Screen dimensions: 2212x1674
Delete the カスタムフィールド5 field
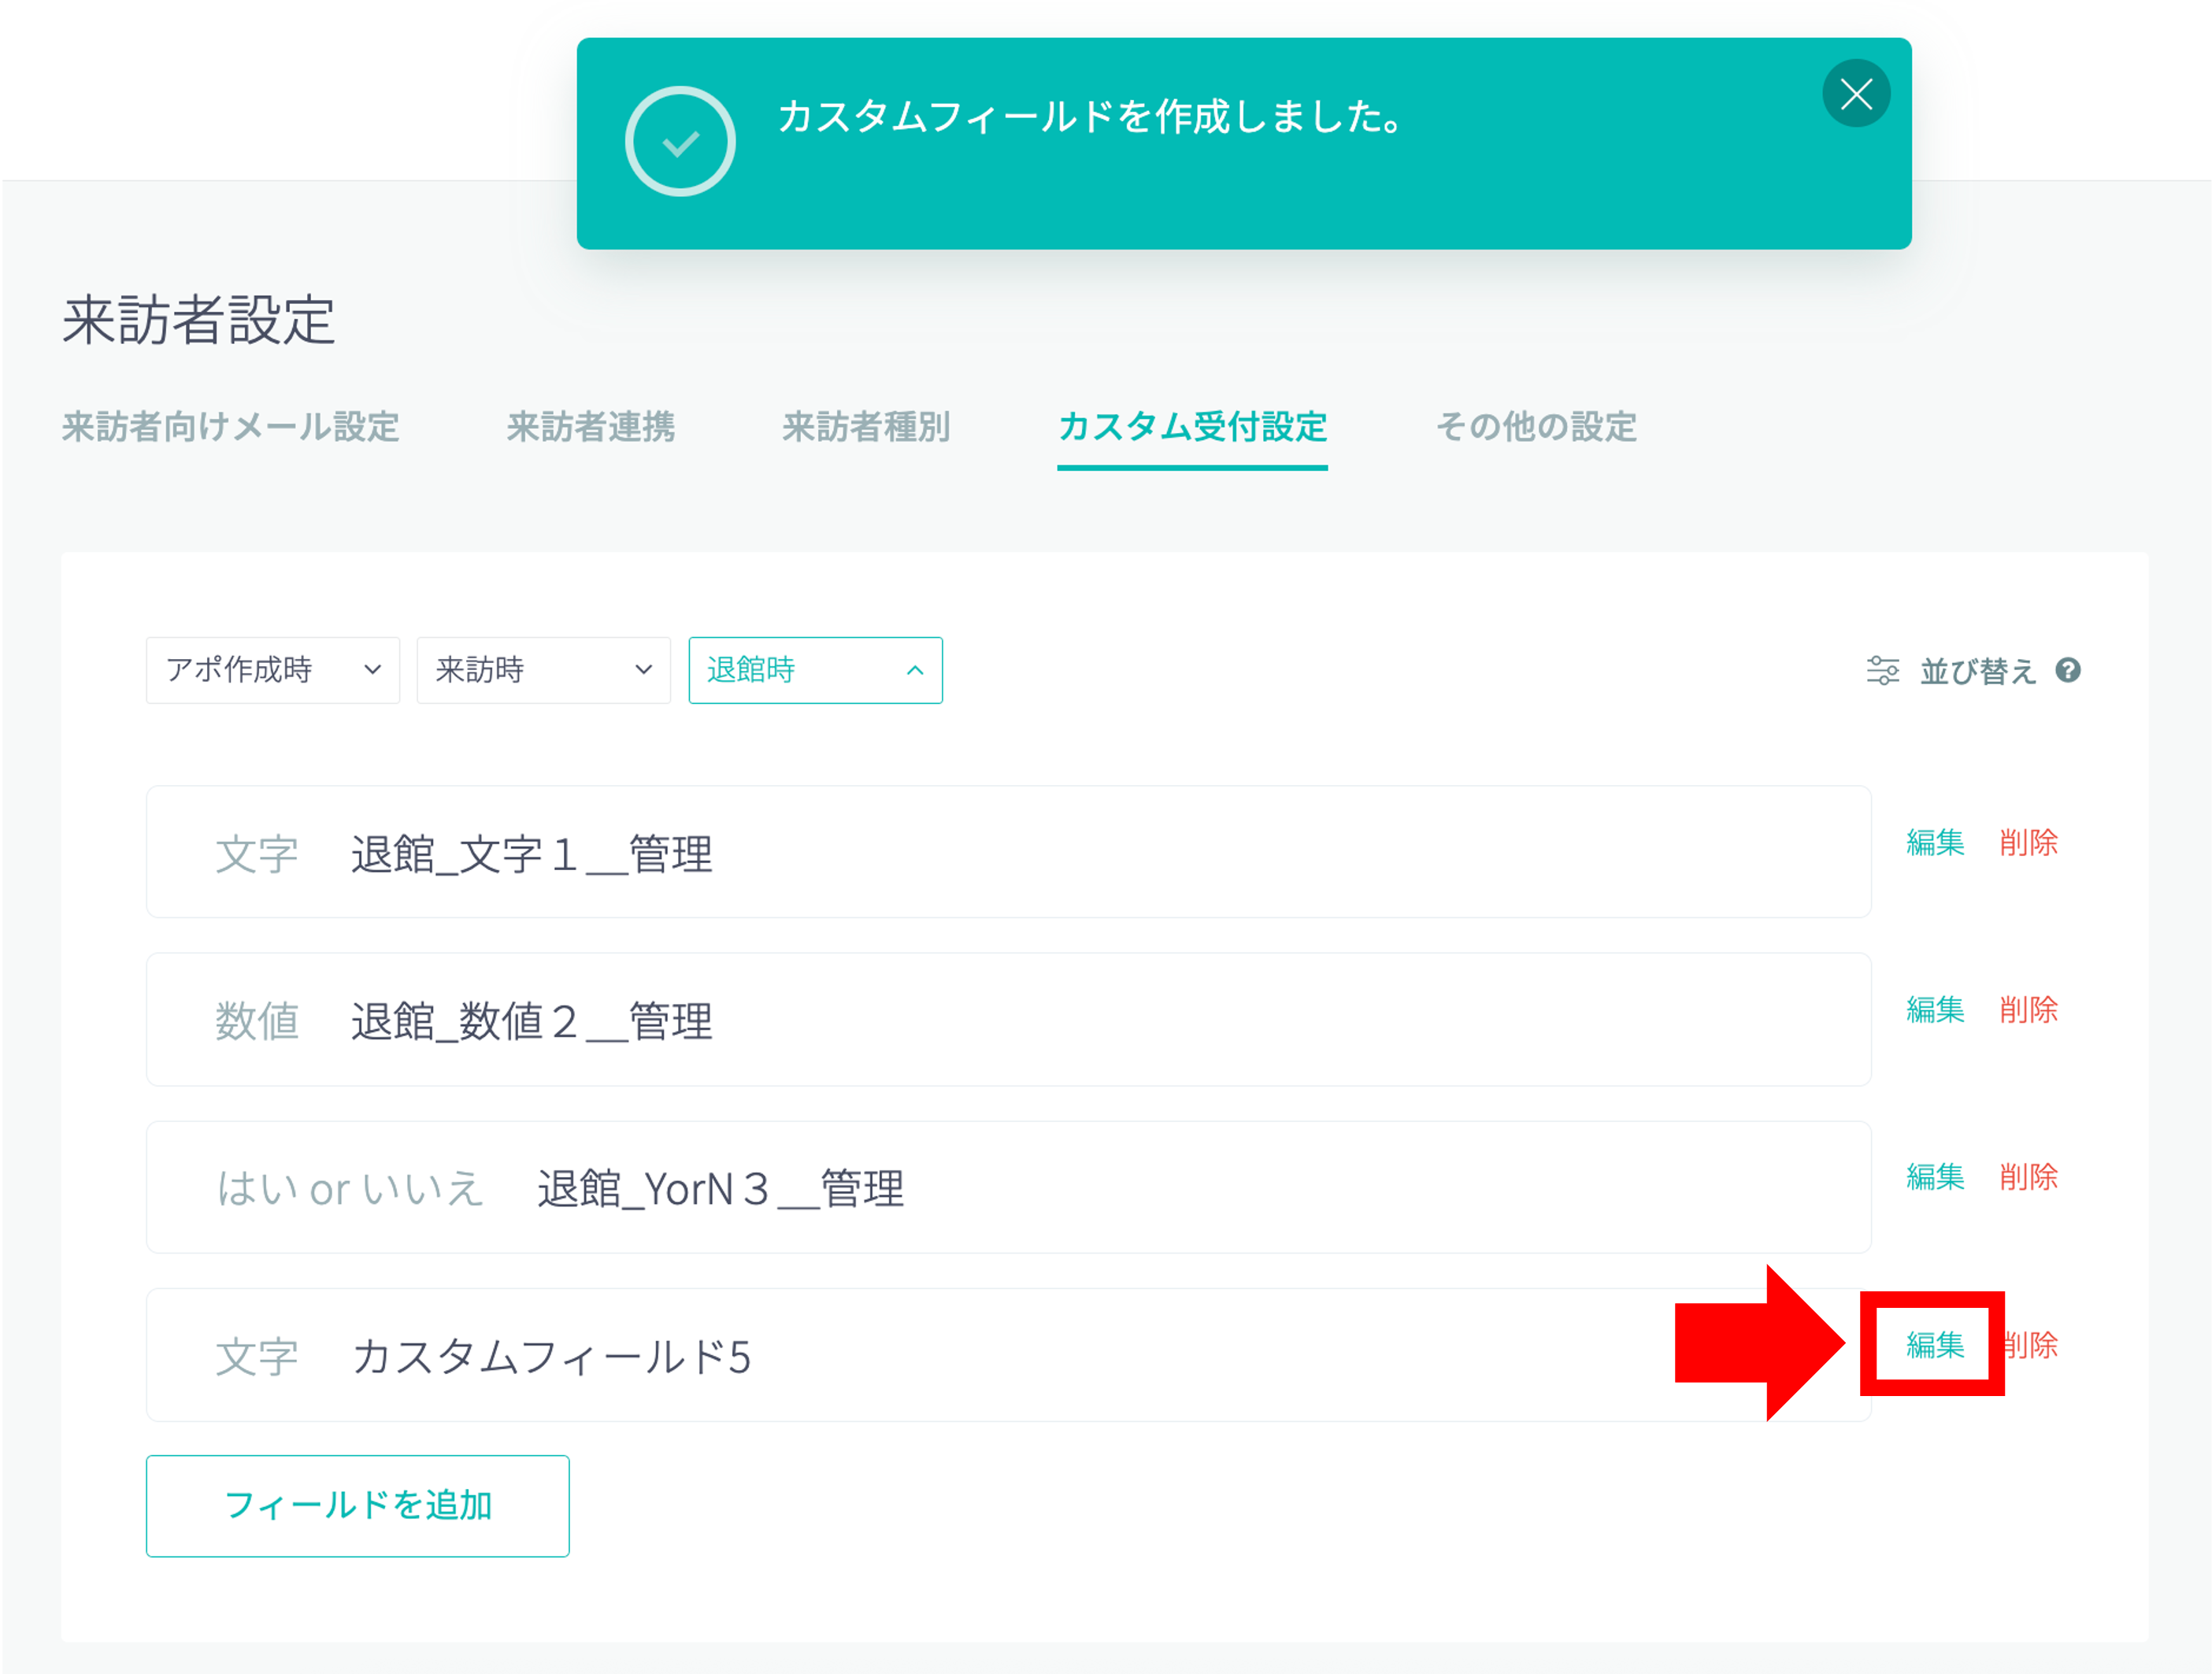tap(2031, 1345)
